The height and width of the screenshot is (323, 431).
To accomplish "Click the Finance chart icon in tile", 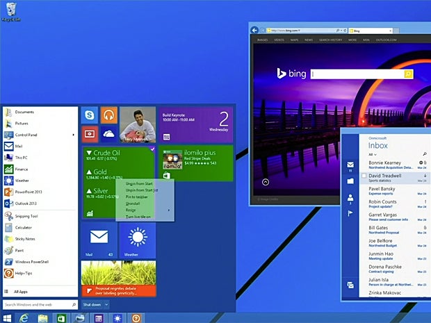I will coord(90,213).
